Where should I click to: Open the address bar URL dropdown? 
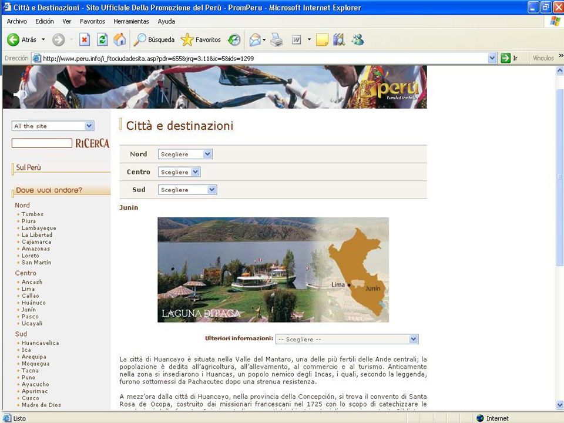(492, 58)
